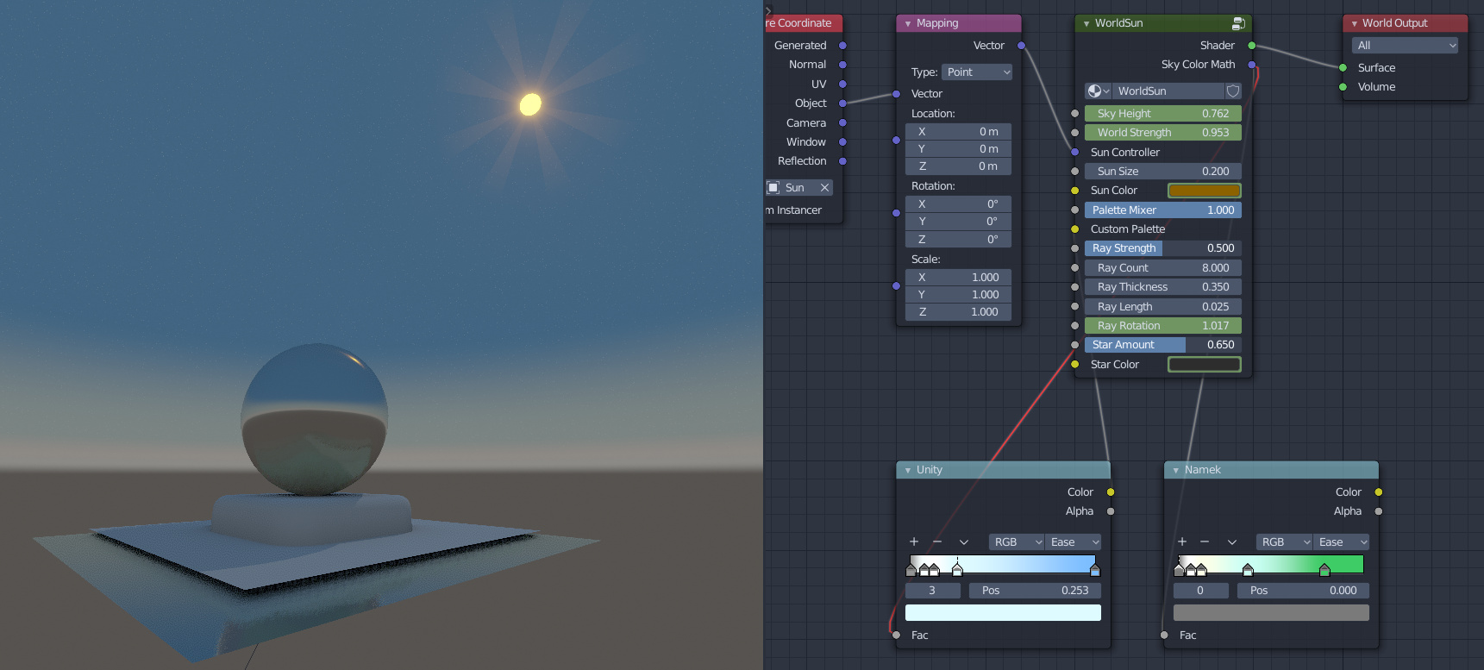Viewport: 1484px width, 670px height.
Task: Click the node group edit icon in WorldSun header
Action: click(1238, 23)
